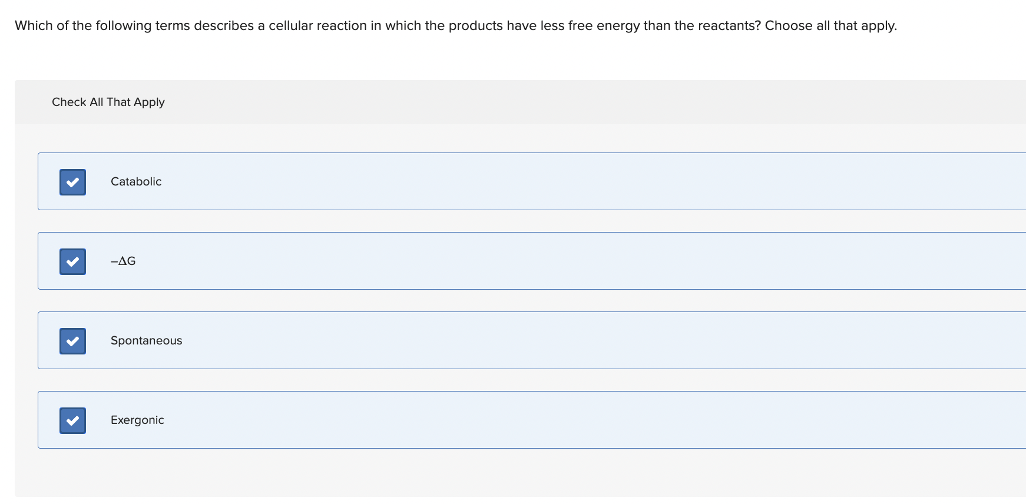Click the checkmark icon beside Catabolic
Viewport: 1026px width, 504px height.
pos(72,182)
